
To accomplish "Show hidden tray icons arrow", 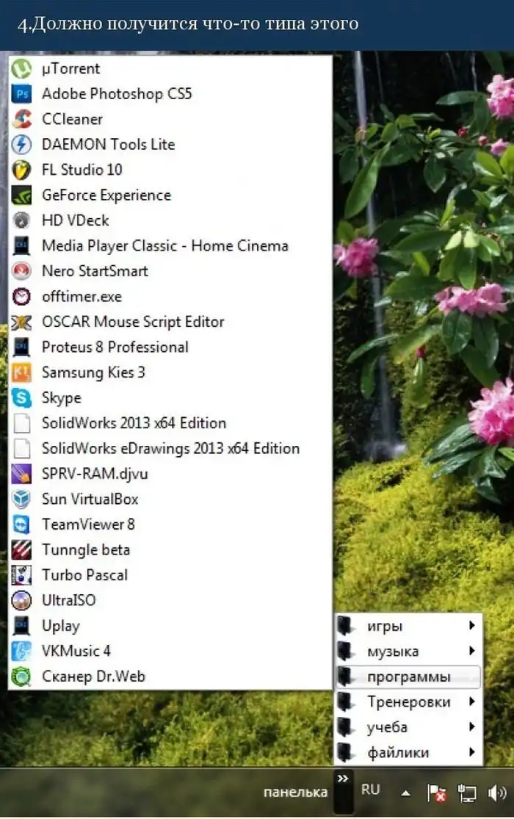I will (405, 793).
